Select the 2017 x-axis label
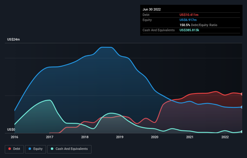The height and width of the screenshot is (158, 247). pyautogui.click(x=50, y=137)
